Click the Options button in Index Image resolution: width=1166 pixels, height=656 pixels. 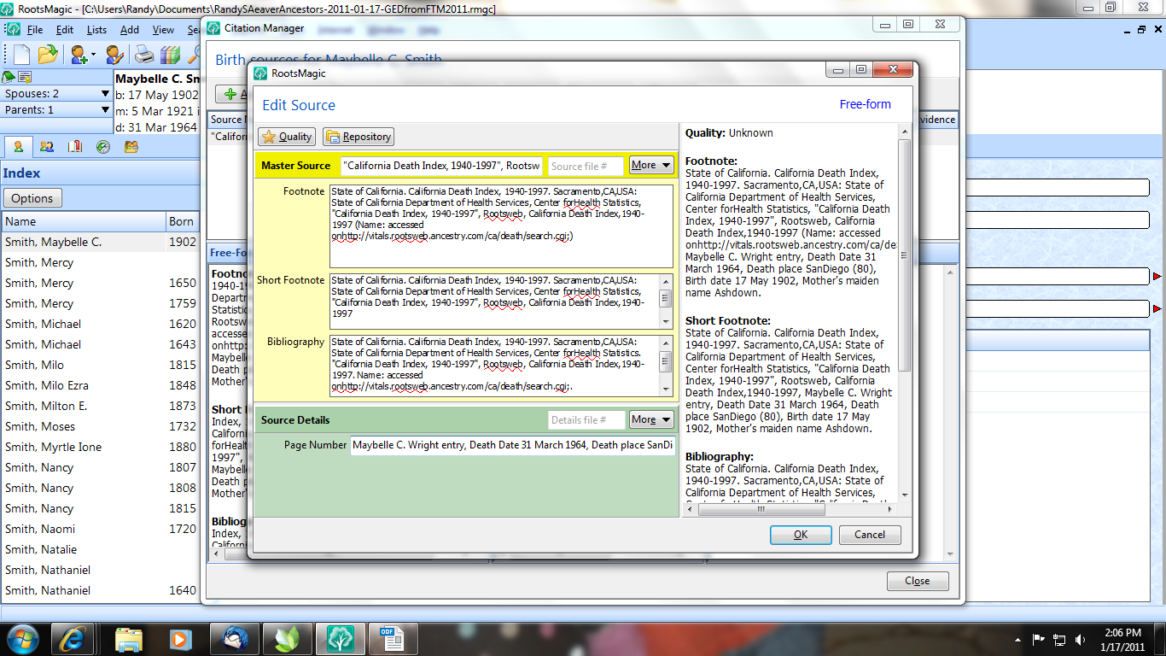pos(32,198)
